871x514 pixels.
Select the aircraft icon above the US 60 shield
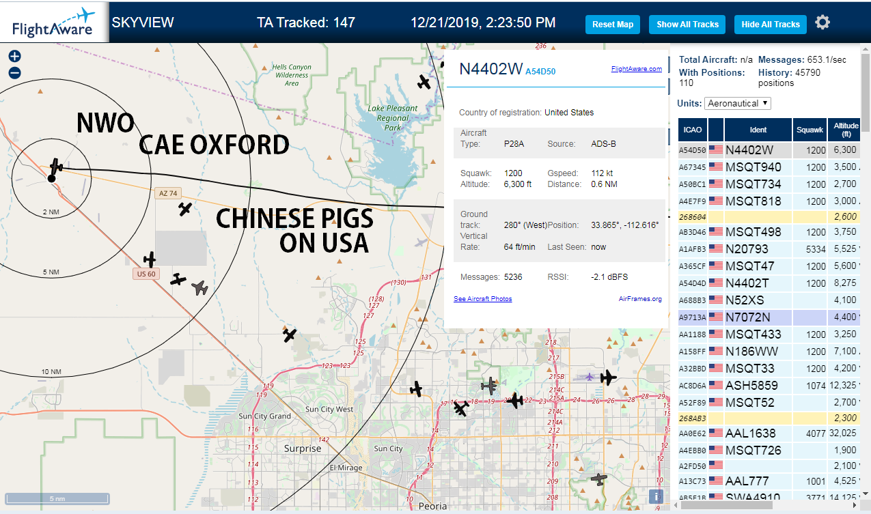coord(150,259)
